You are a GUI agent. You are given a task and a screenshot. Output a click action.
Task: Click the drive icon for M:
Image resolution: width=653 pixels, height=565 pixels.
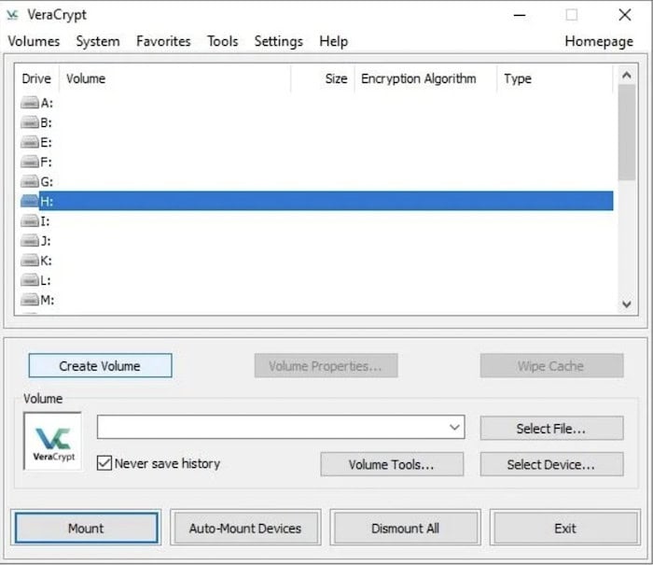pos(30,300)
